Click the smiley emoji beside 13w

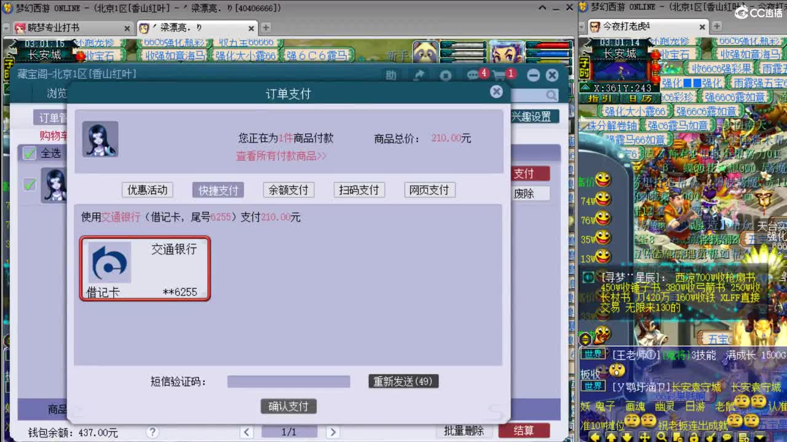click(603, 257)
